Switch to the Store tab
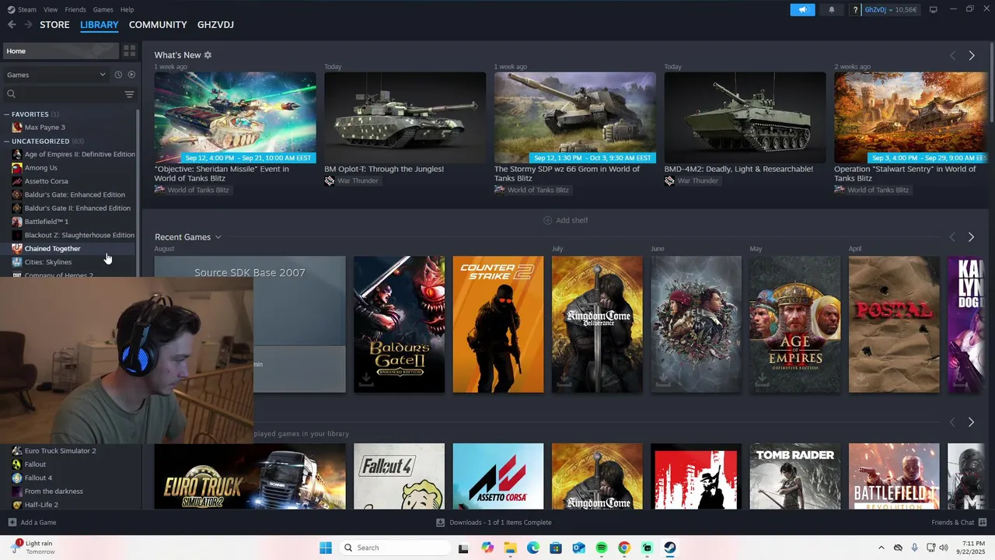Screen dimensions: 995x560 pos(54,25)
